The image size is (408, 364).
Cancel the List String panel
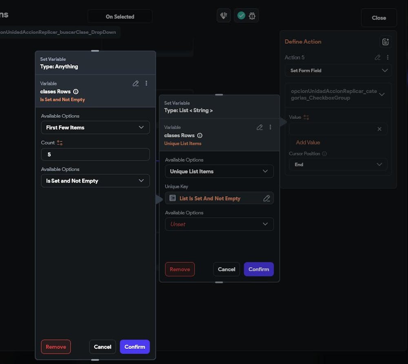pyautogui.click(x=226, y=269)
